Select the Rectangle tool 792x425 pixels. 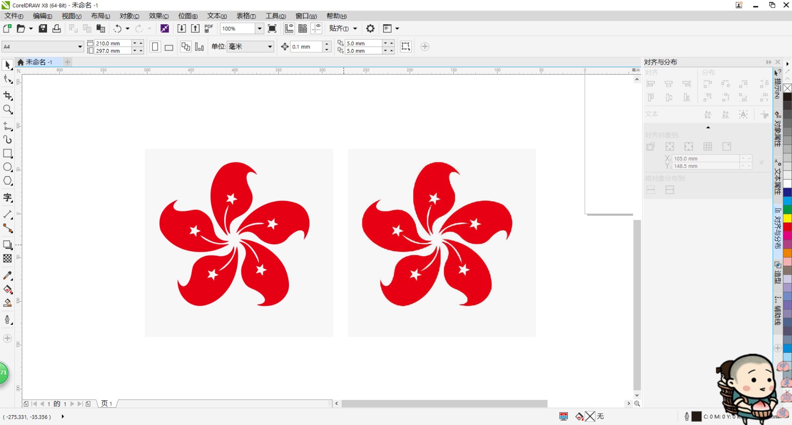point(7,153)
